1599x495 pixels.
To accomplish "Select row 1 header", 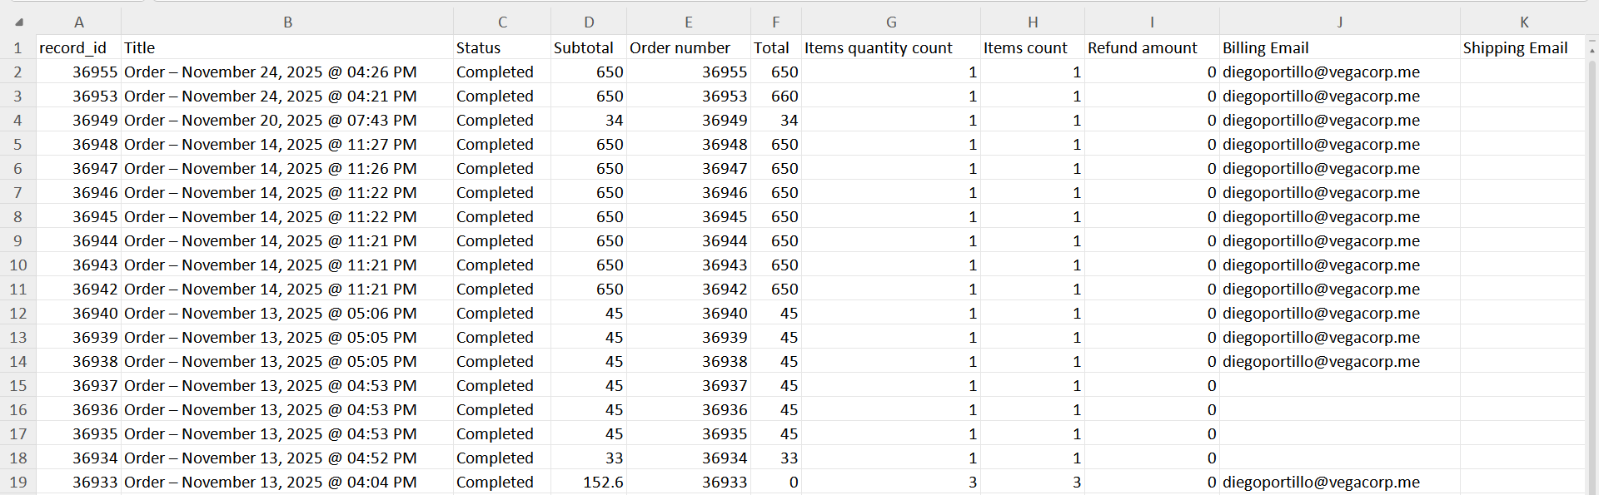I will click(x=17, y=48).
